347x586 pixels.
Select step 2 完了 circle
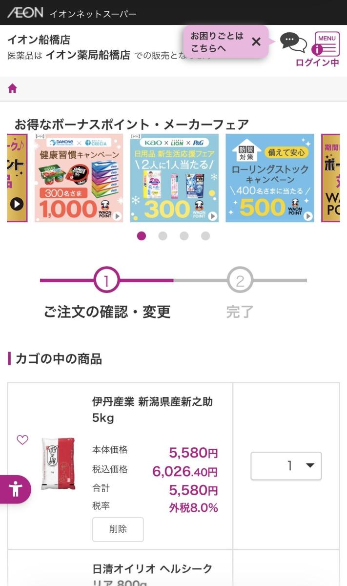pos(240,281)
